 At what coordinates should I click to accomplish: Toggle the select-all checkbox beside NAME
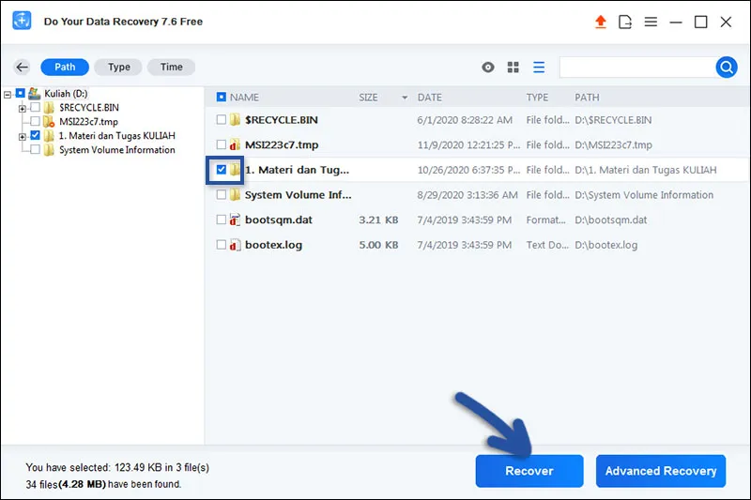click(x=221, y=98)
